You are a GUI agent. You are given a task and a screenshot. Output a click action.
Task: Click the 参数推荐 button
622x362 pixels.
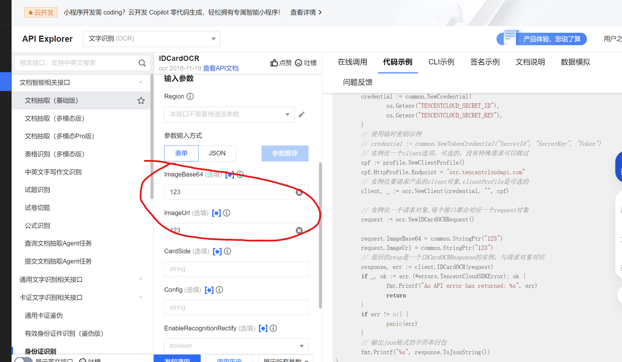tap(285, 153)
